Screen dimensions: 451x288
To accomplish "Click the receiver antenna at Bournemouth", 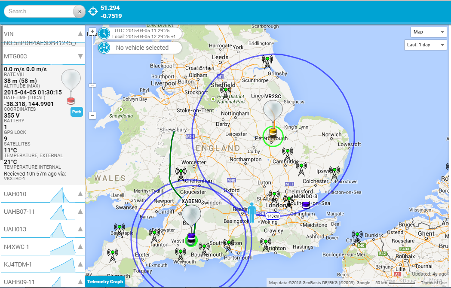I will 204,249.
